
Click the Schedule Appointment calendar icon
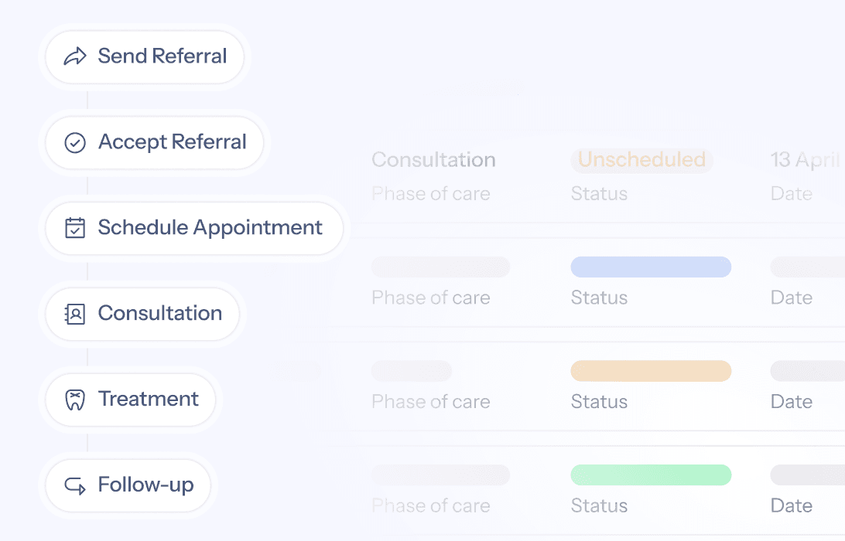coord(75,228)
